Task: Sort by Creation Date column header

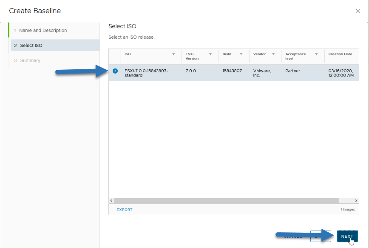Action: 340,54
